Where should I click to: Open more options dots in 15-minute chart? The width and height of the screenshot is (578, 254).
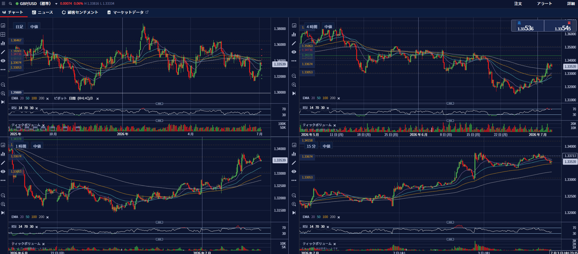294,180
